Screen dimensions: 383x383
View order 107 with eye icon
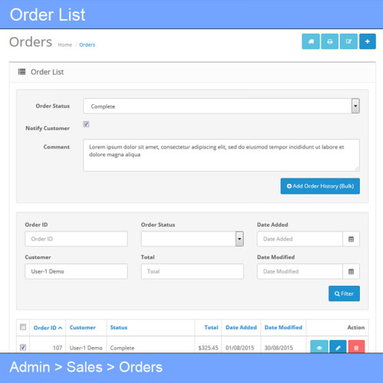click(319, 347)
